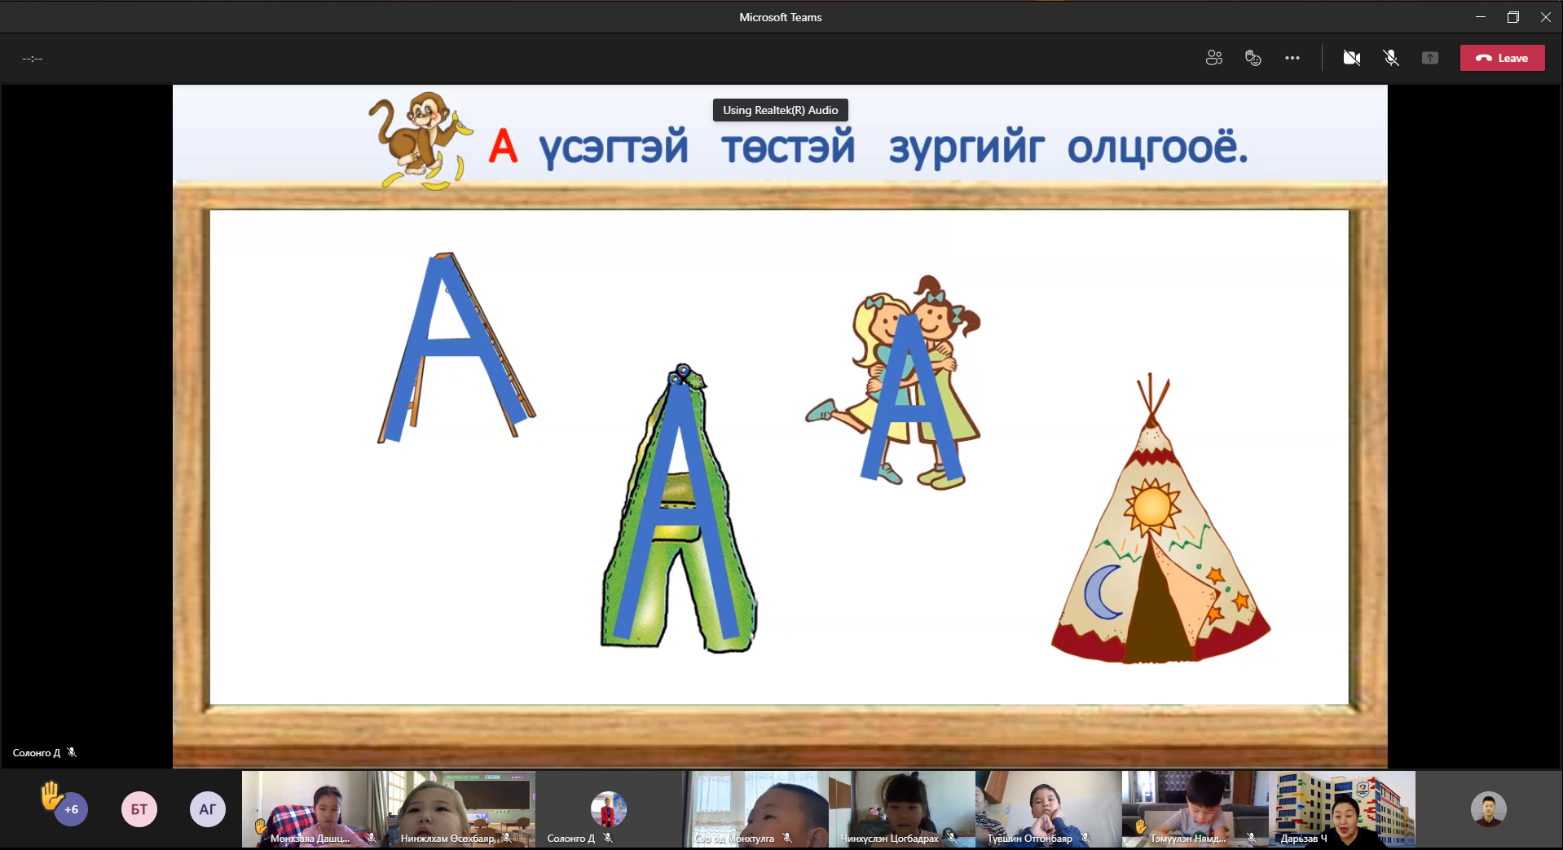Click the green snake letter A picture

pos(679,509)
